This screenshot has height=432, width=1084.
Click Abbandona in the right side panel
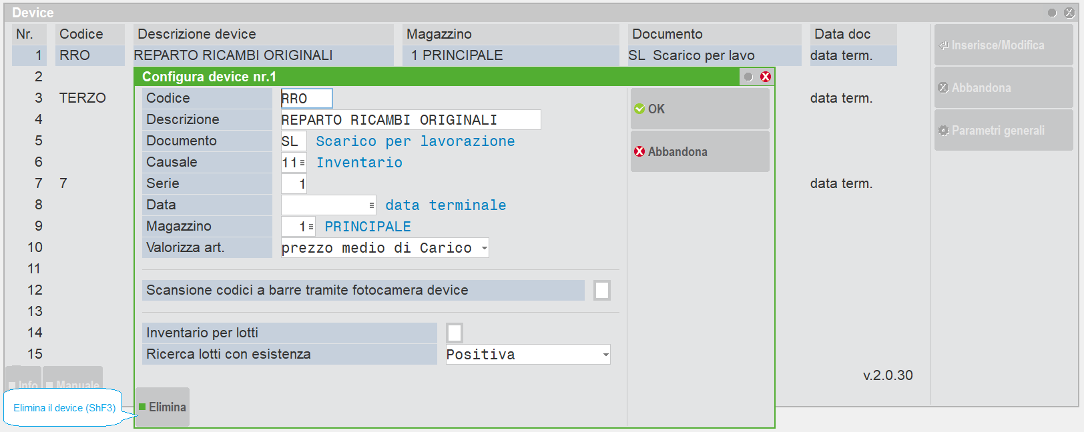(1003, 88)
